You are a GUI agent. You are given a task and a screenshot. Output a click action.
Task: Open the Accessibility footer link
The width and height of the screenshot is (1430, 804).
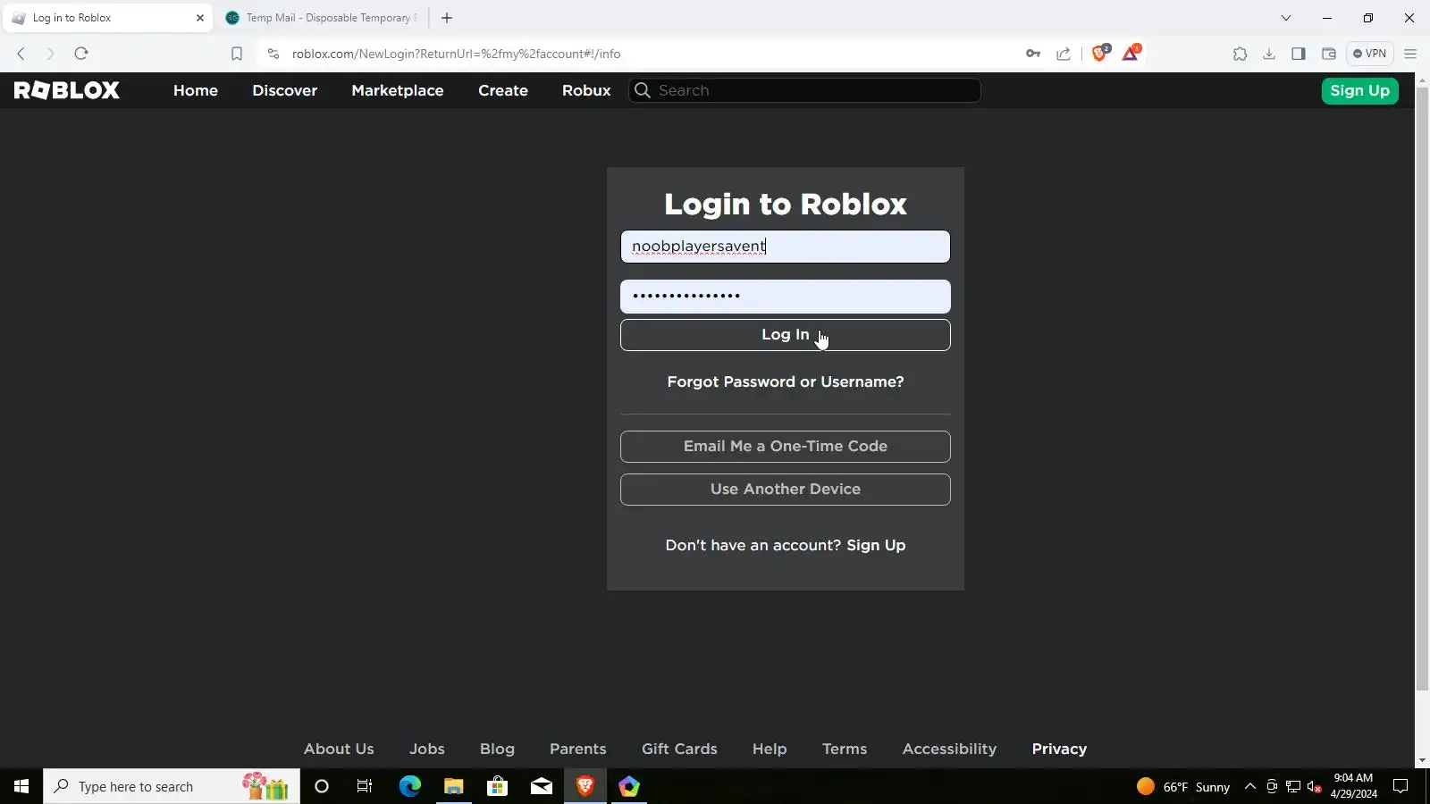[949, 749]
